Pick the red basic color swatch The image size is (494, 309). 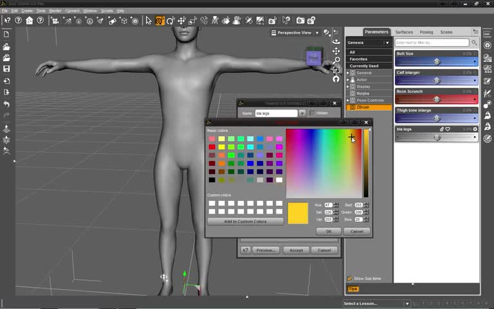click(x=212, y=147)
